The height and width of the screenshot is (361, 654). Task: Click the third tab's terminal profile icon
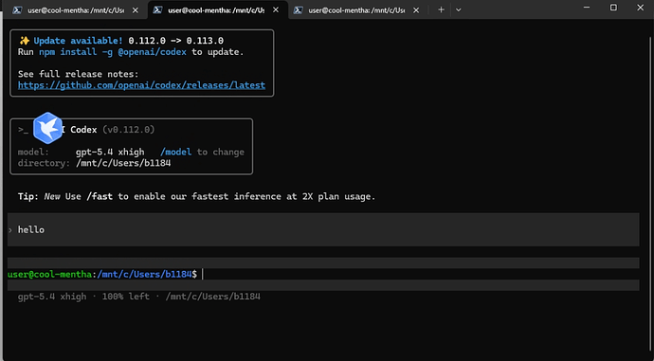click(x=298, y=10)
